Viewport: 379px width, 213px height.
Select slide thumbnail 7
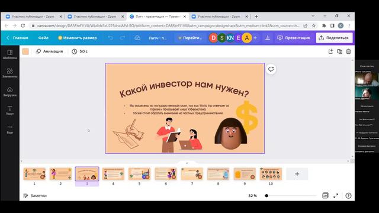(x=192, y=174)
